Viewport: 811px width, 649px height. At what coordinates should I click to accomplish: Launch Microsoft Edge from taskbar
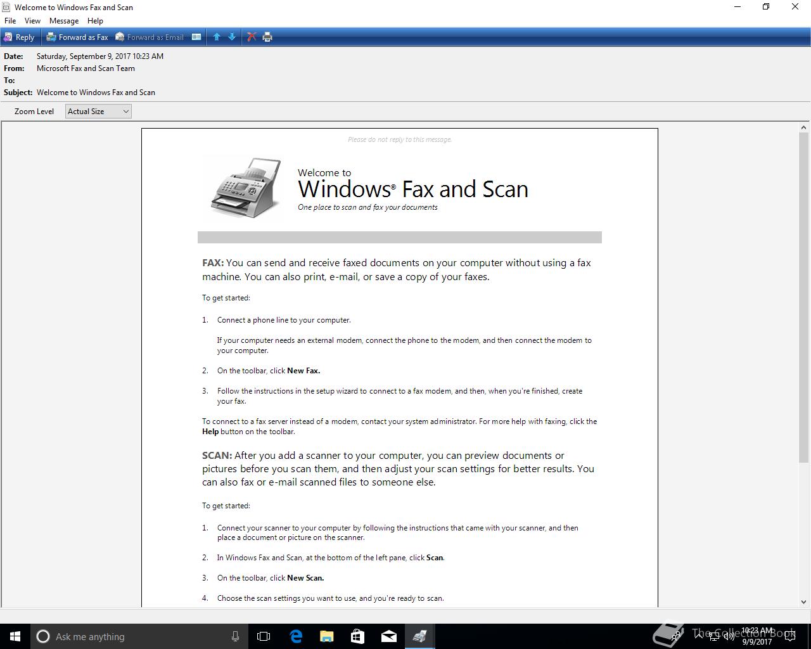(296, 636)
